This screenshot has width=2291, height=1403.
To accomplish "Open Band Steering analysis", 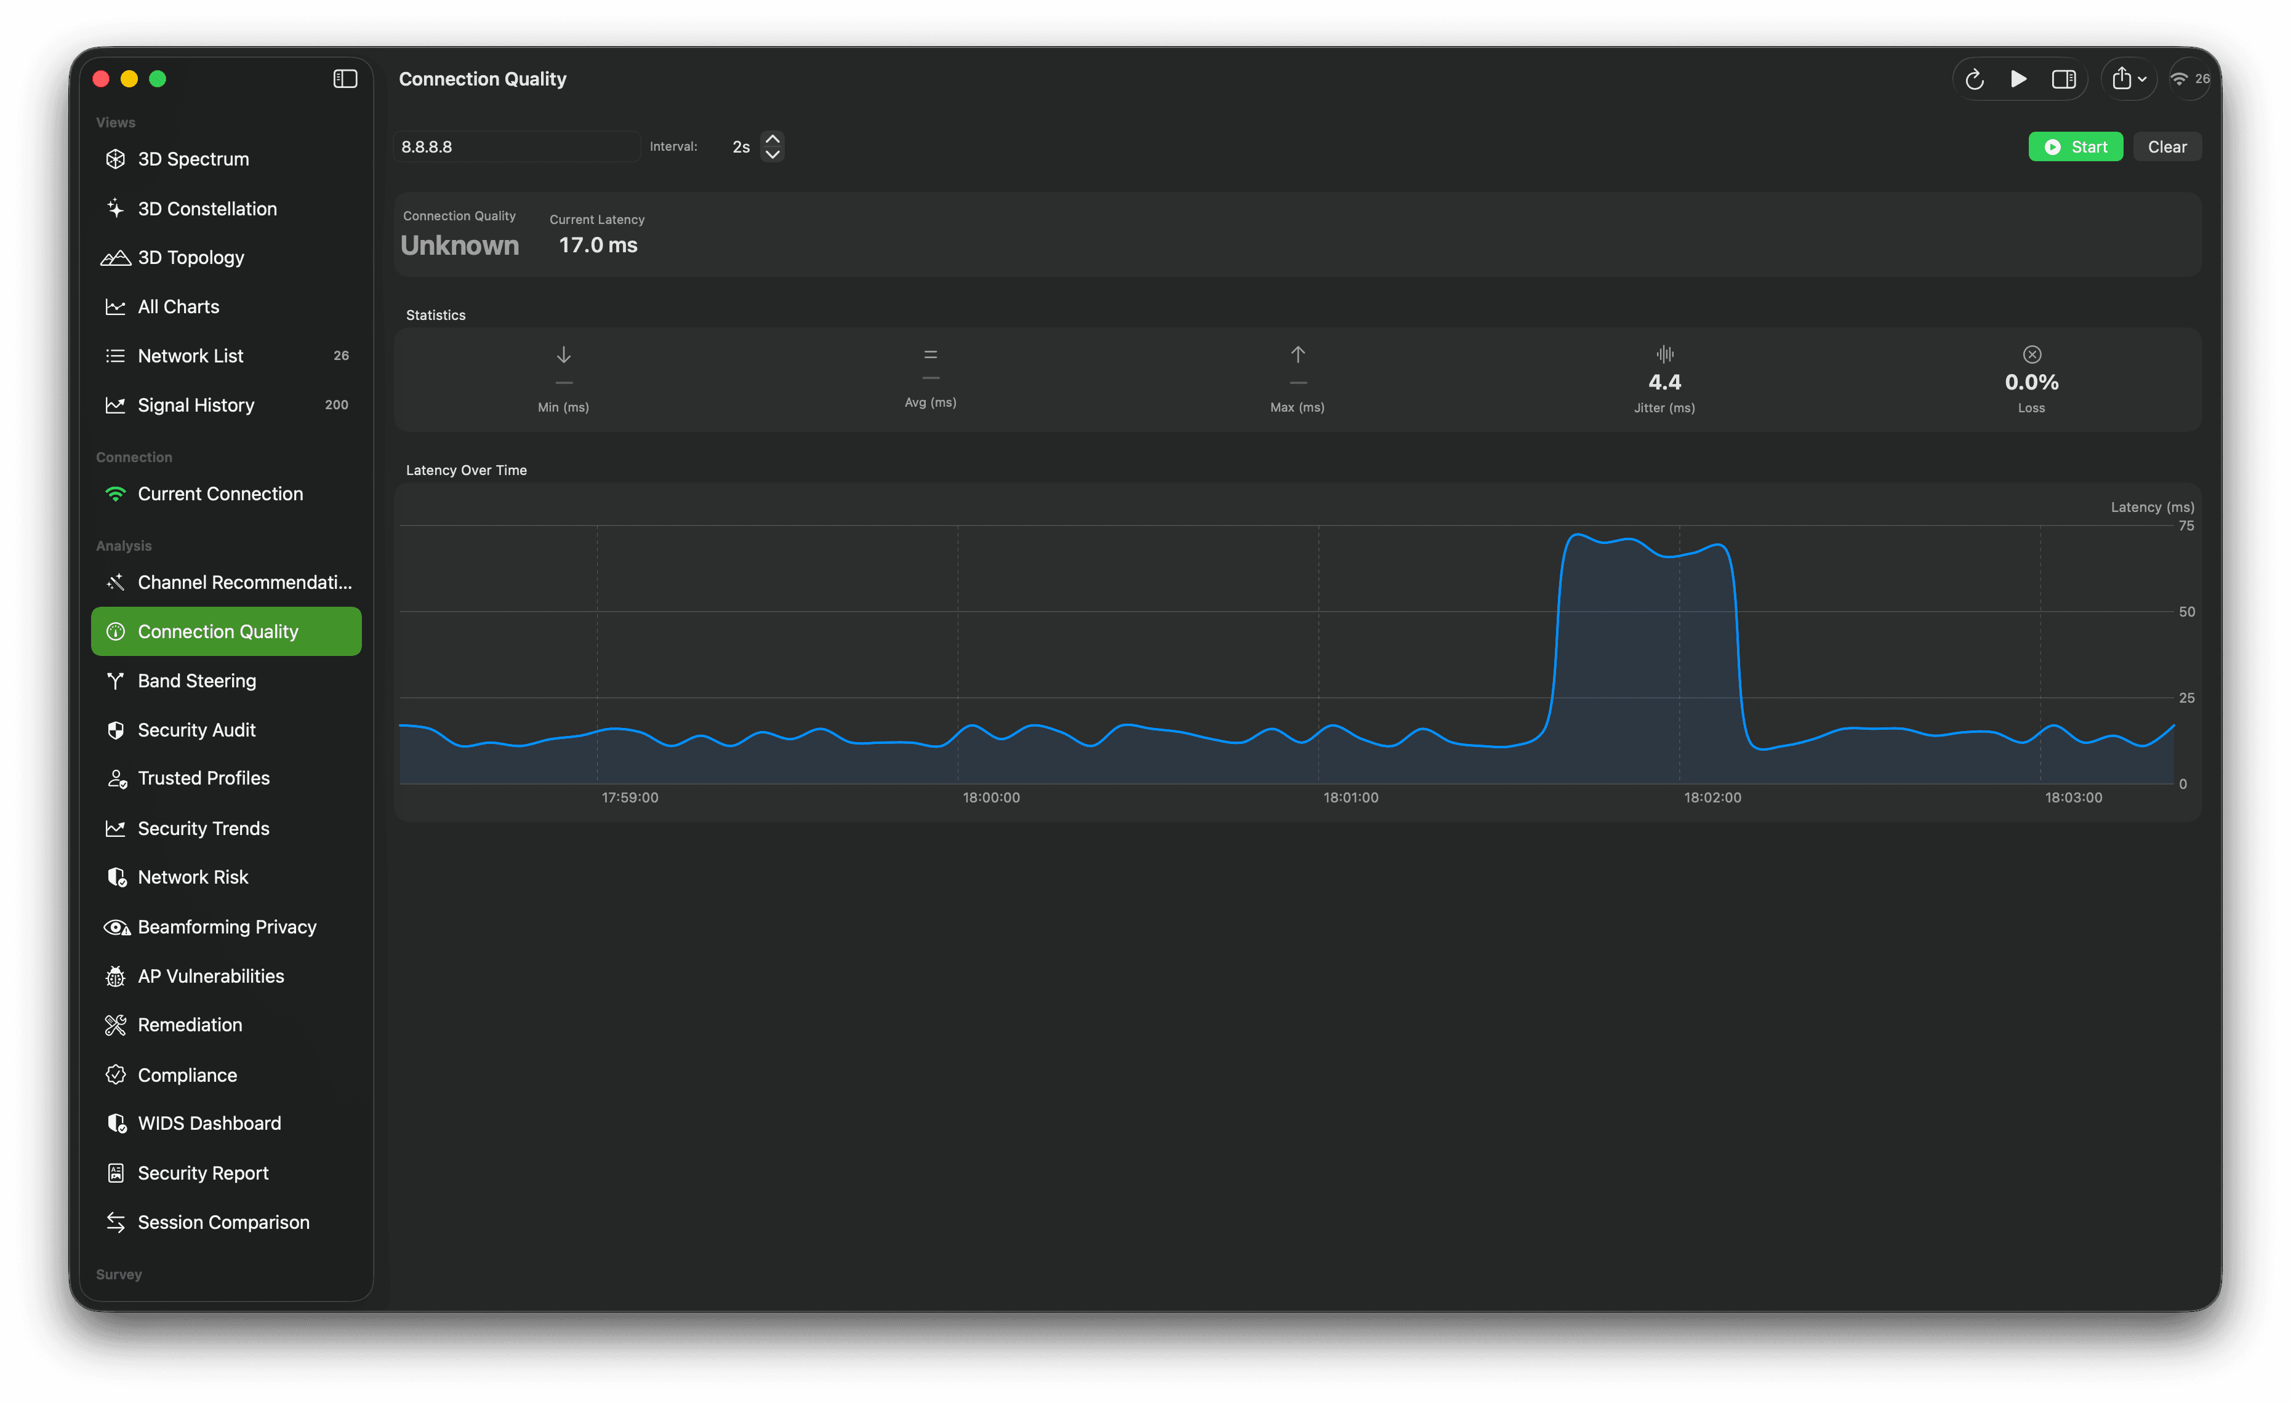I will (x=226, y=681).
